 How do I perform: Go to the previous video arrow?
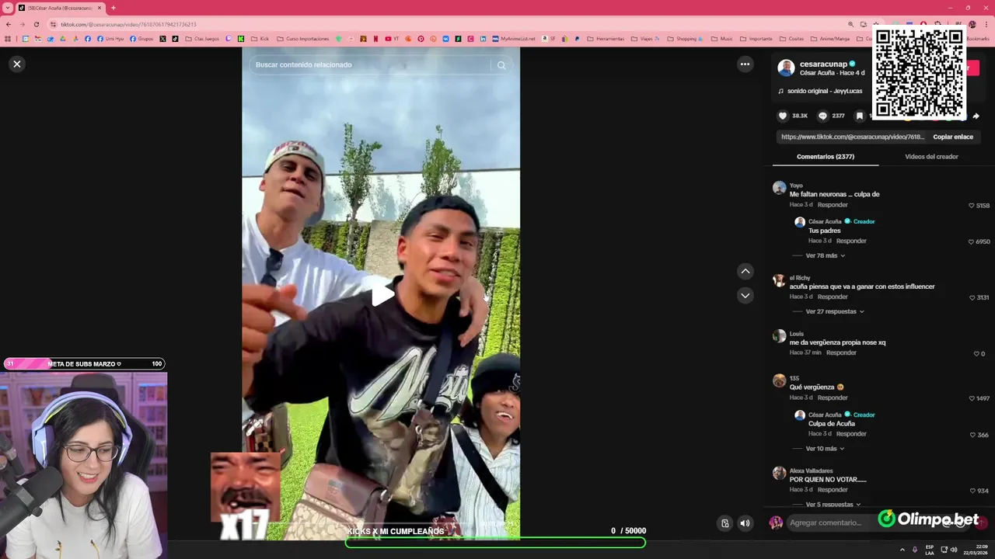point(745,271)
